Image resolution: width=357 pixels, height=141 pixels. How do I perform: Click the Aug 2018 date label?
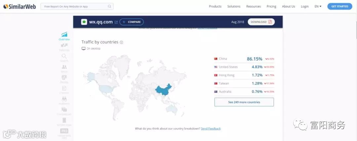click(237, 22)
